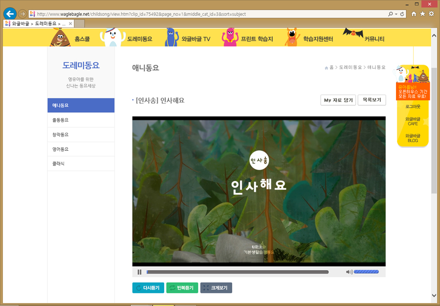The height and width of the screenshot is (306, 440).
Task: Click the 애니동요 page heading
Action: (x=146, y=68)
